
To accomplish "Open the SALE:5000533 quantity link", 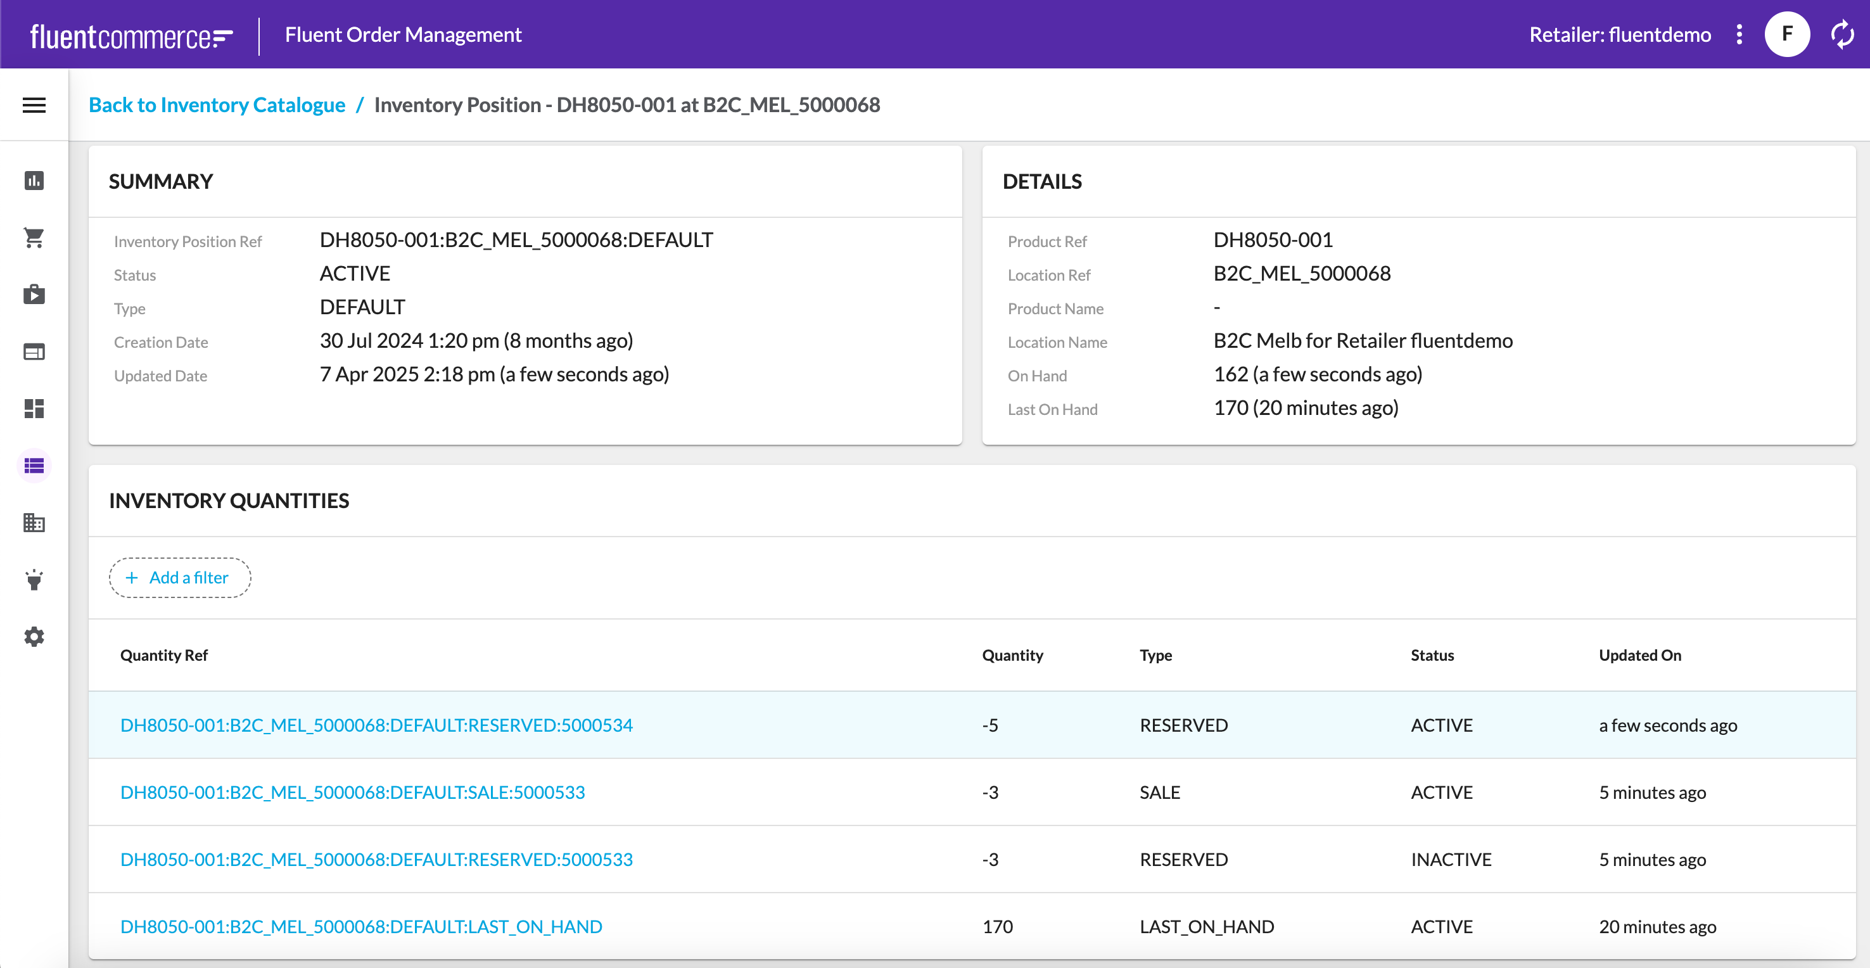I will pyautogui.click(x=352, y=791).
